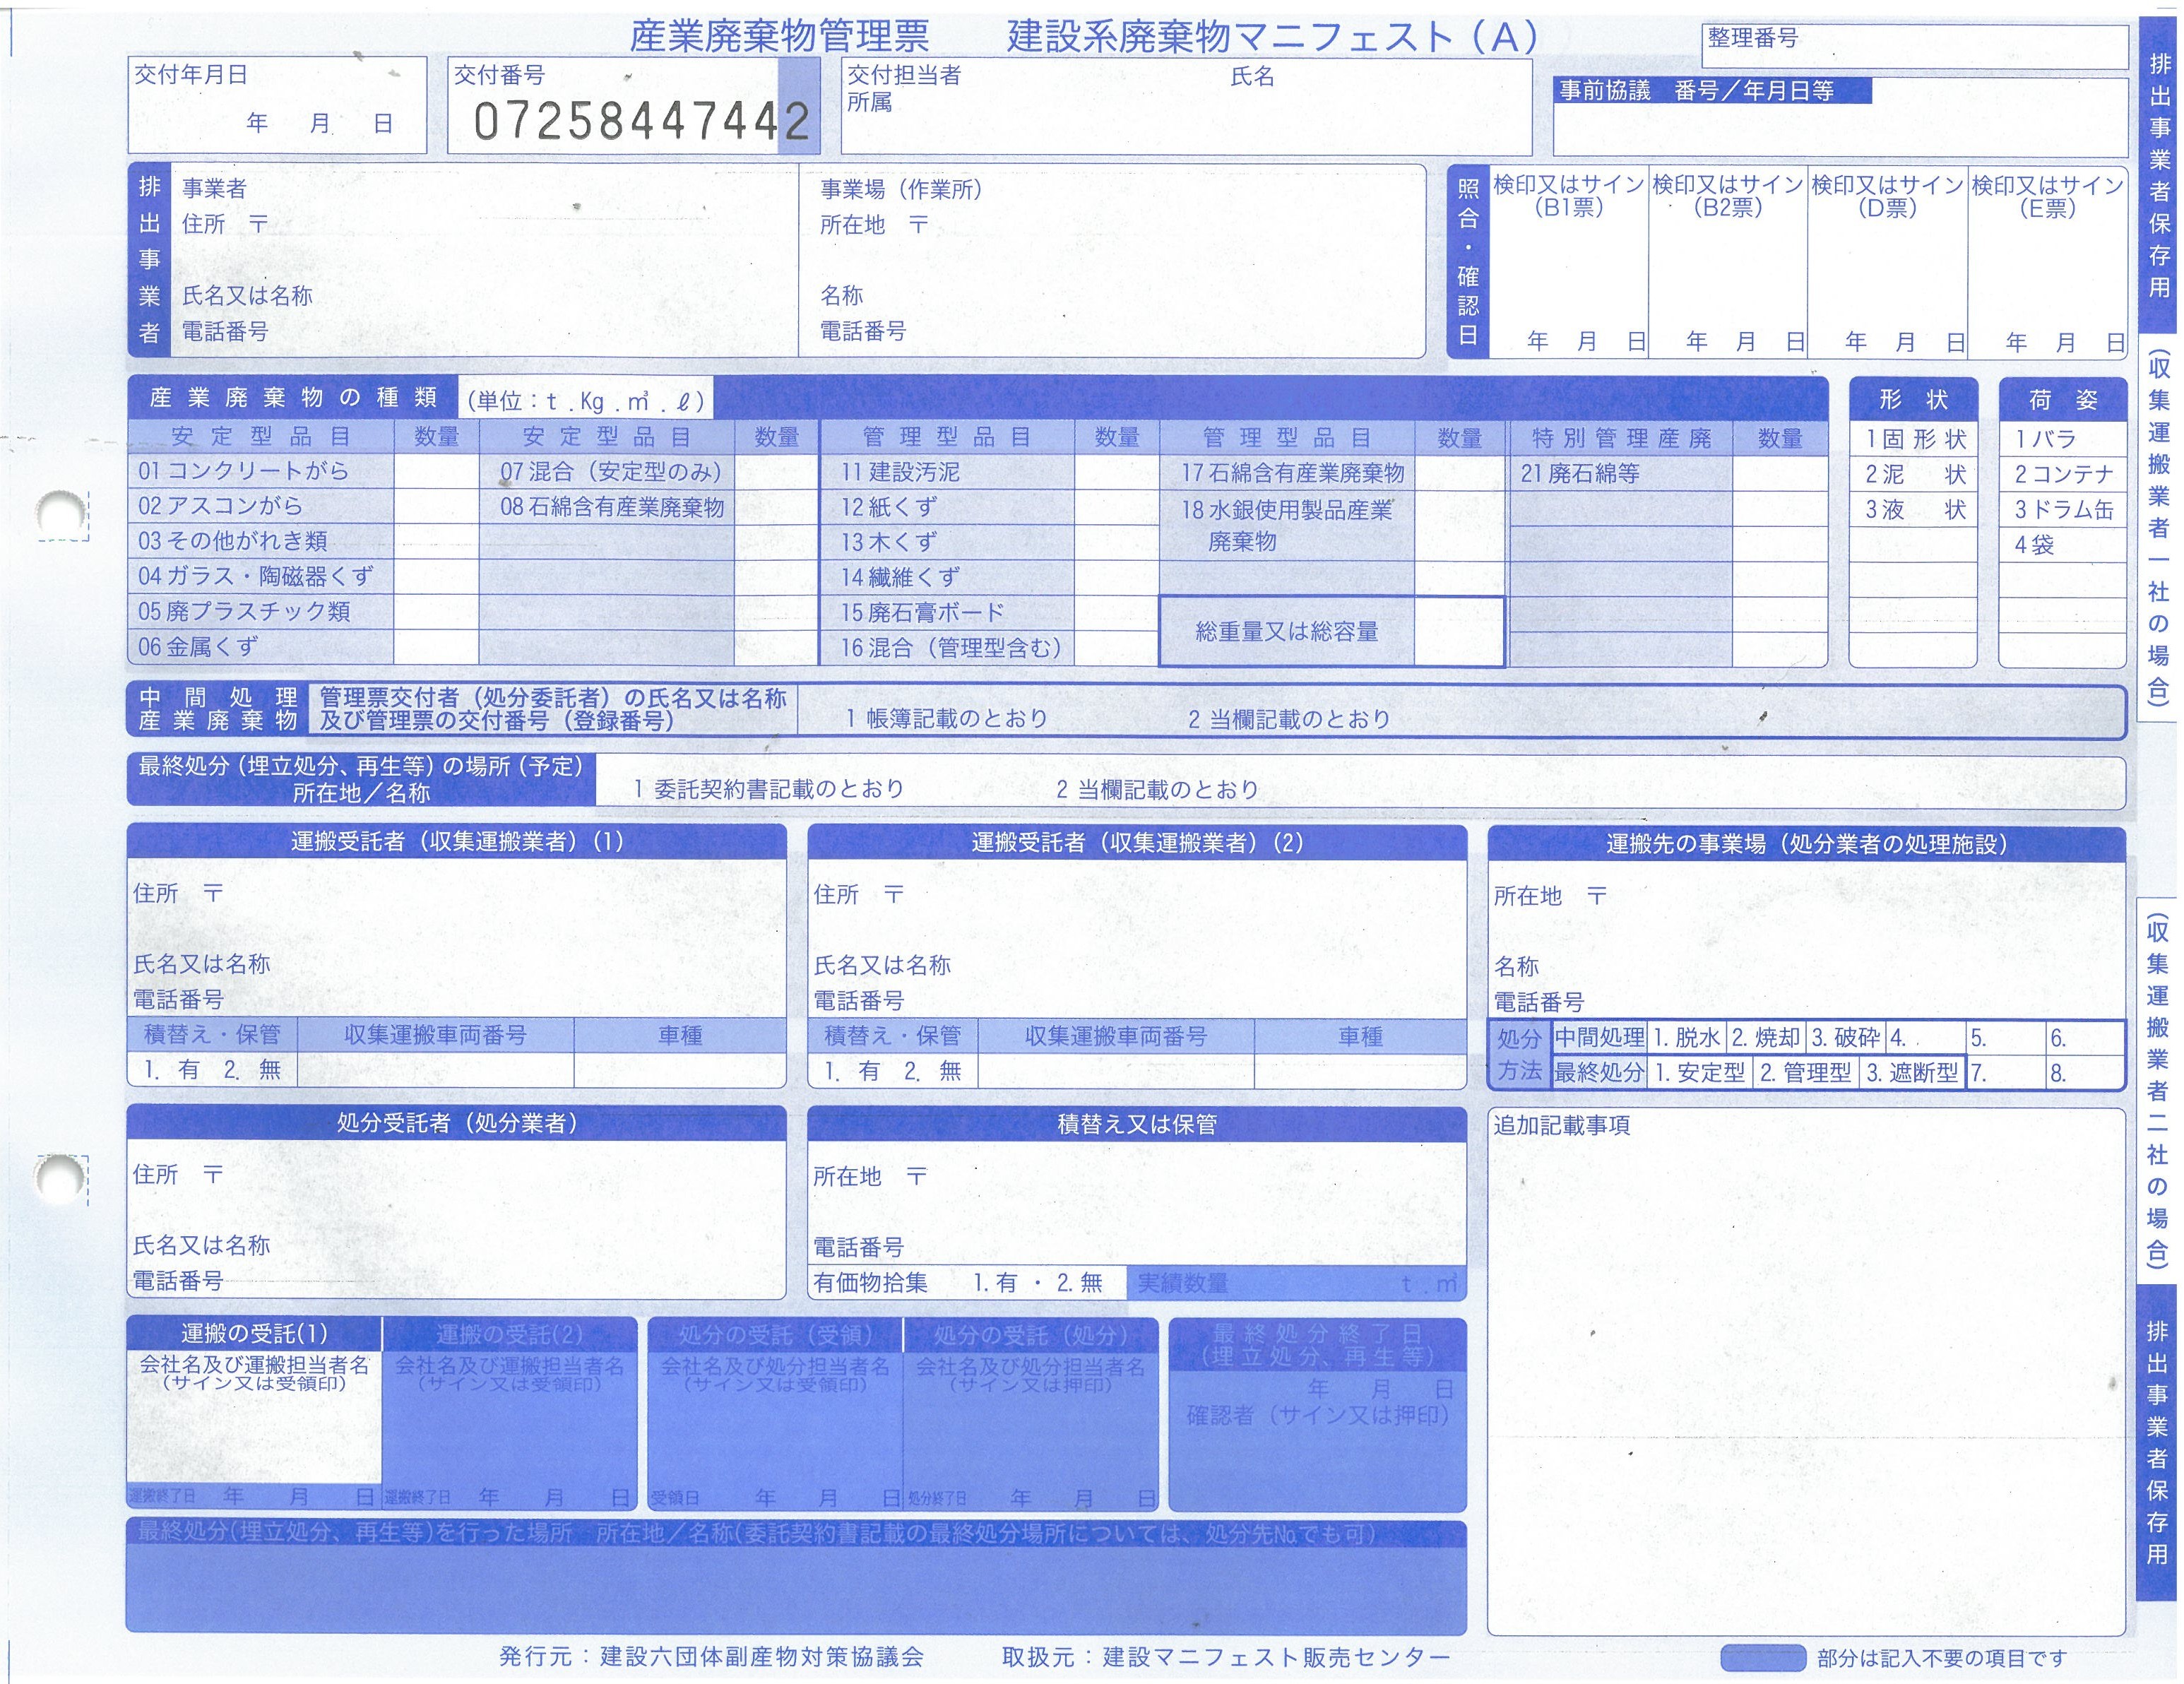This screenshot has height=1684, width=2184.
Task: Click the 取扱元：建設マニフェスト販売センター footer text
Action: (x=1226, y=1657)
